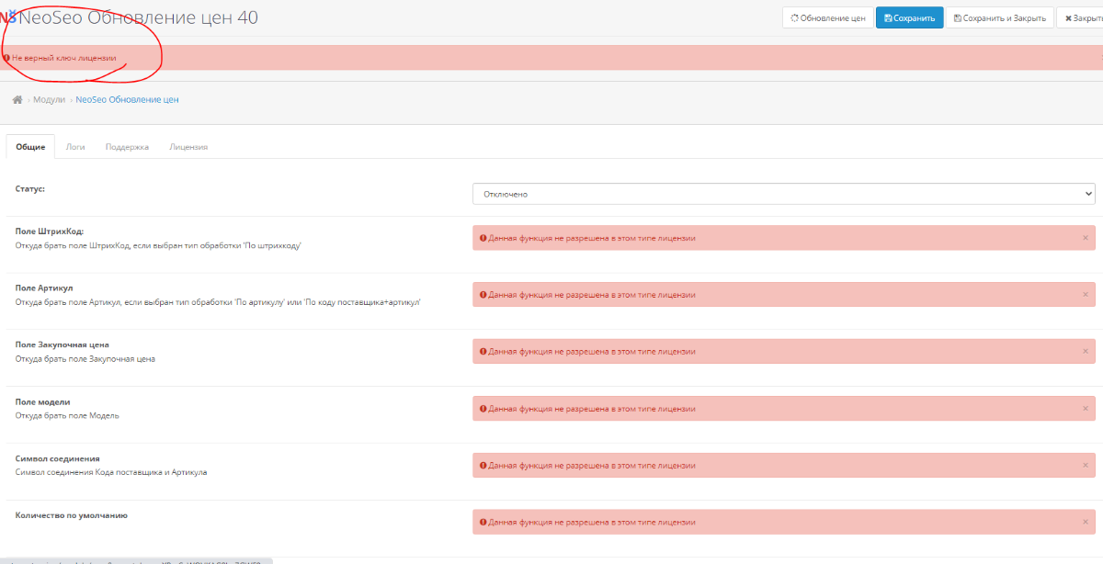Click the Закрыть button
The width and height of the screenshot is (1103, 564).
point(1081,17)
